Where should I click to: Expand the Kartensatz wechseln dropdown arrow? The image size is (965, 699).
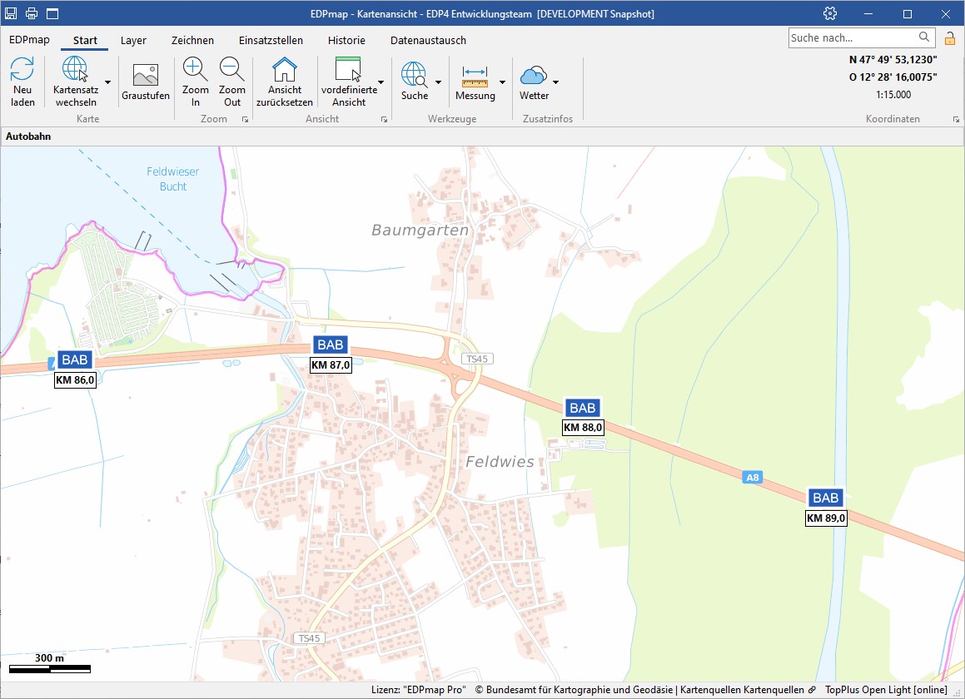[x=107, y=82]
